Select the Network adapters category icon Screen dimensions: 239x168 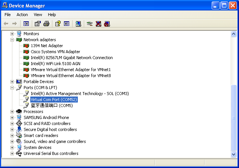(19, 40)
